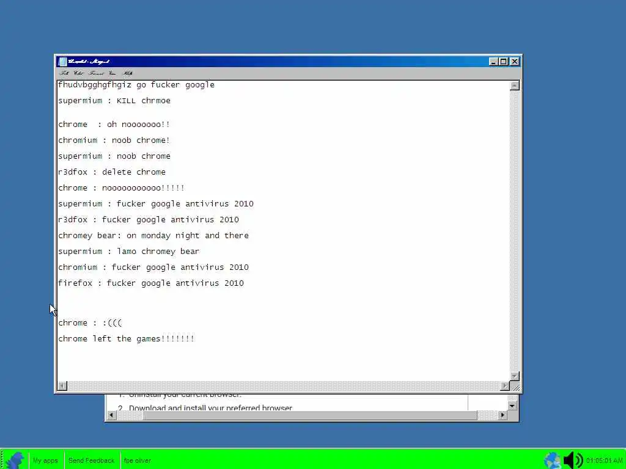The width and height of the screenshot is (626, 469).
Task: Minimize the Notepad window
Action: point(493,62)
